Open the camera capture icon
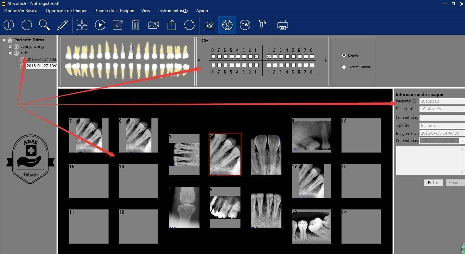 pyautogui.click(x=210, y=25)
